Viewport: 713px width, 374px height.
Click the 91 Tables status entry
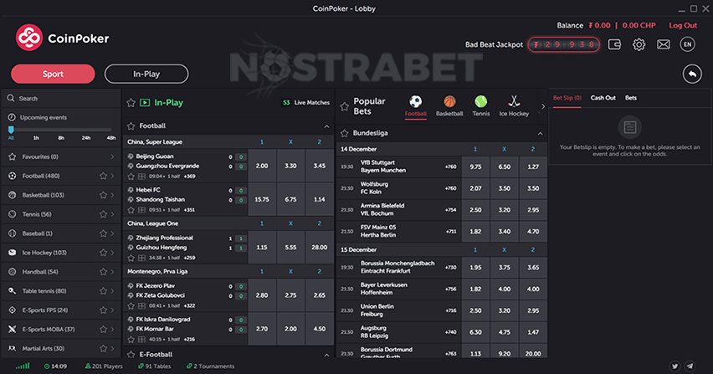click(155, 366)
